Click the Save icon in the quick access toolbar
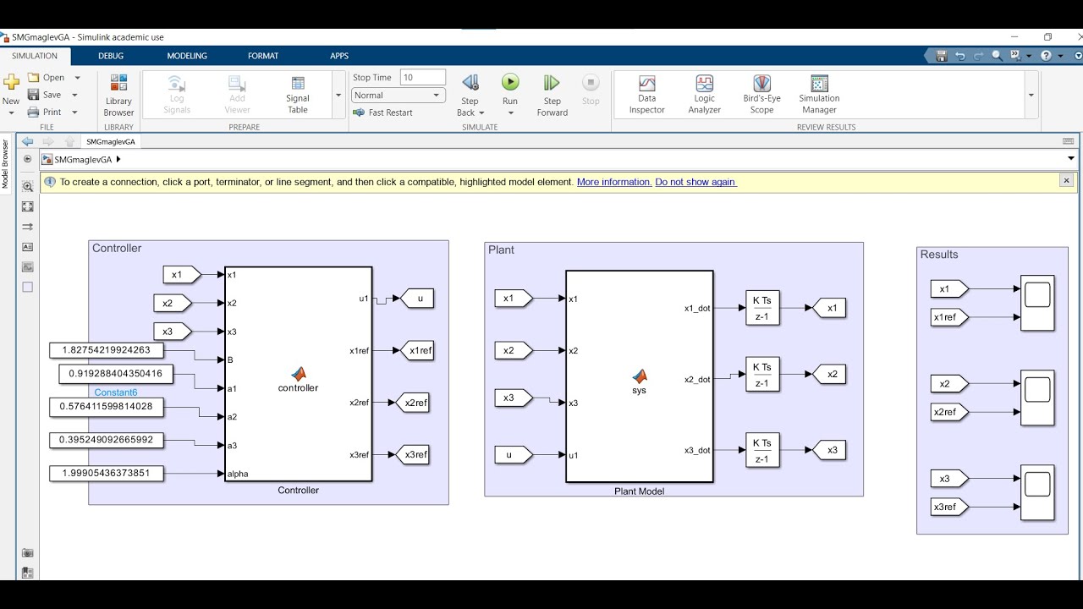The height and width of the screenshot is (609, 1083). click(941, 56)
